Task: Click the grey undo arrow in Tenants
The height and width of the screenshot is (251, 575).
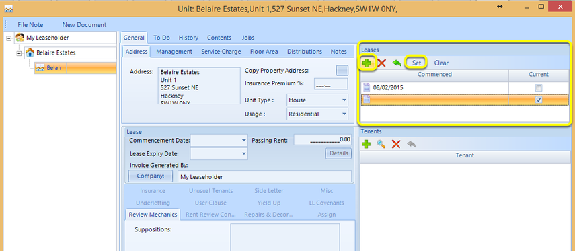Action: (411, 144)
